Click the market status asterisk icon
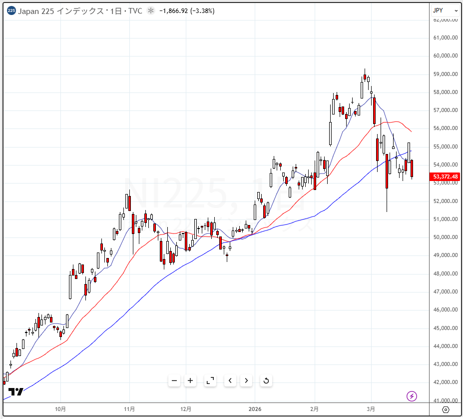The height and width of the screenshot is (419, 463). (151, 10)
